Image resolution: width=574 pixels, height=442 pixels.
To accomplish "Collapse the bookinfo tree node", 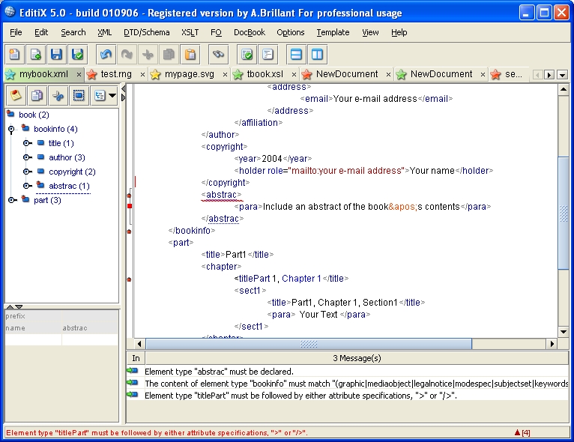I will click(x=11, y=129).
